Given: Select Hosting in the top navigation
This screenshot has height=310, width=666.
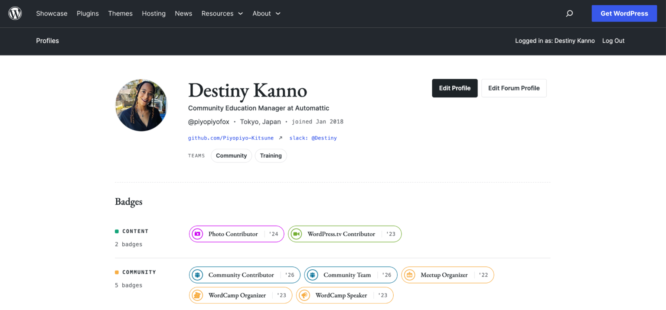Looking at the screenshot, I should (x=153, y=13).
